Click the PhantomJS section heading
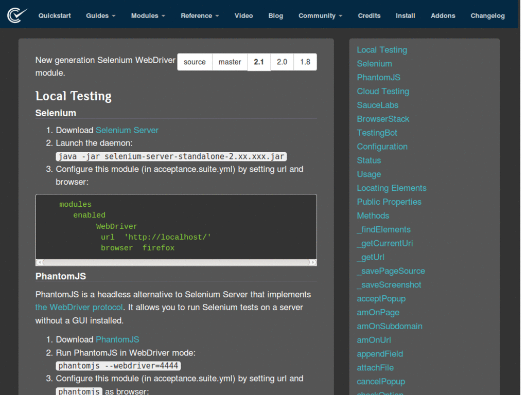This screenshot has height=395, width=527. click(x=61, y=276)
